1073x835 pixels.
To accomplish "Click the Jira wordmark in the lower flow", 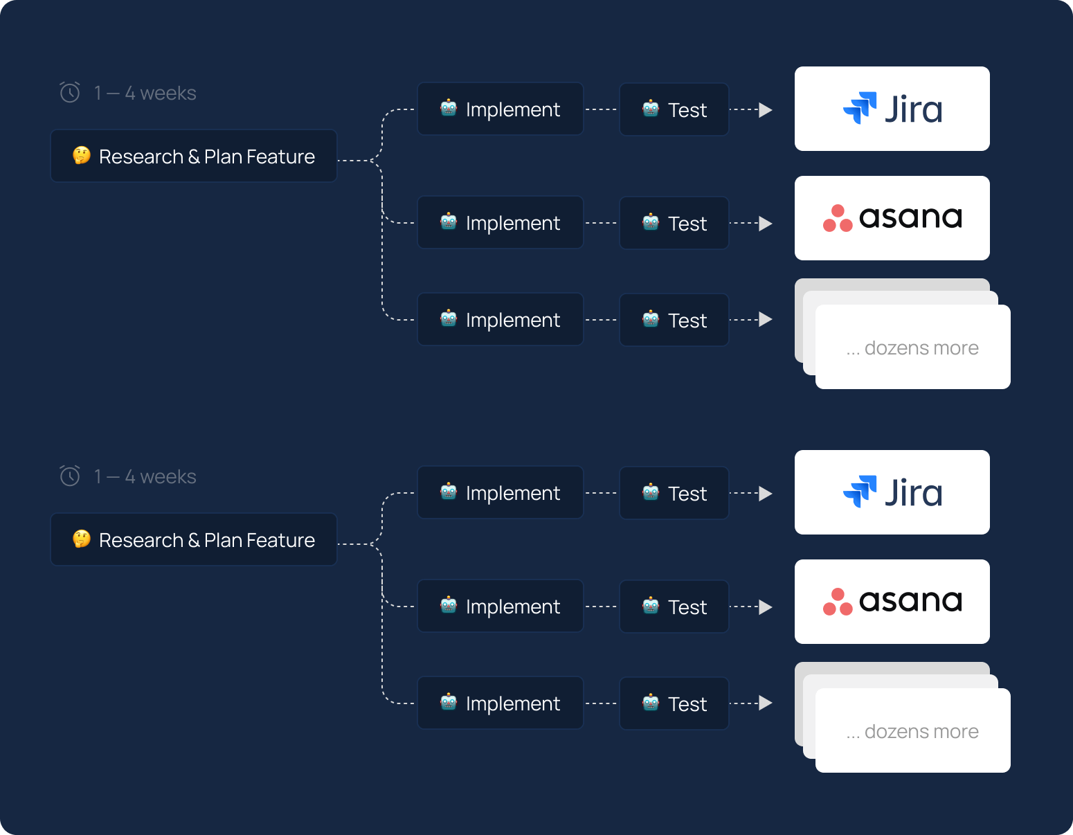I will coord(914,493).
